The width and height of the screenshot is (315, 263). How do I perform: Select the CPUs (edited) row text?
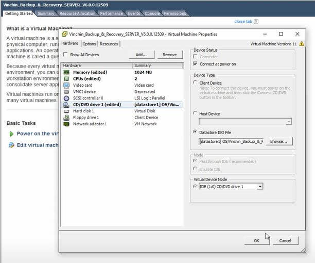coord(87,79)
